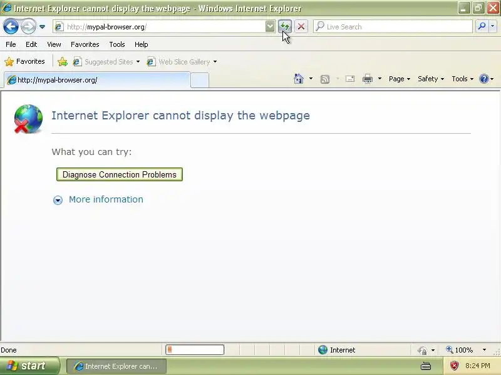Open the Help menu
The width and height of the screenshot is (501, 375).
[142, 44]
